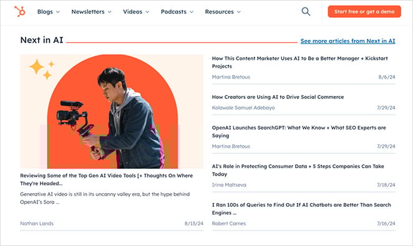
Task: Open the Content Marketer Uses AI article
Action: point(299,62)
